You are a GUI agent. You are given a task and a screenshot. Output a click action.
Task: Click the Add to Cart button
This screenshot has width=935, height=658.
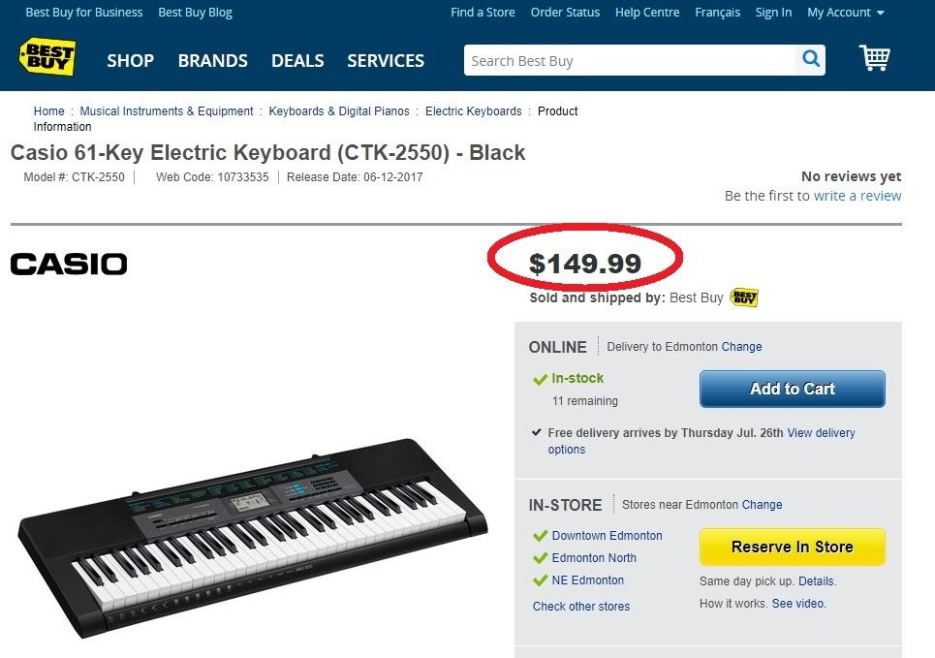pos(792,389)
